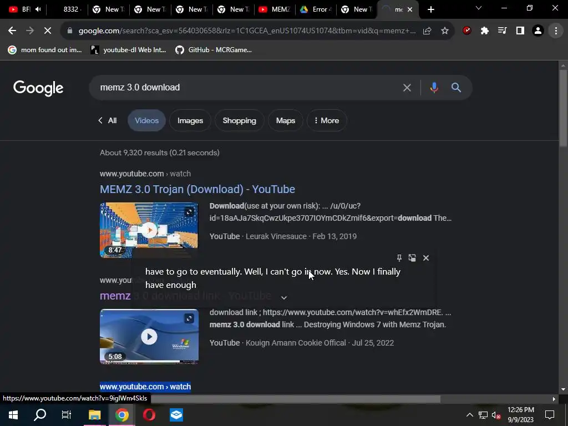This screenshot has width=568, height=426.
Task: Expand the 8:47 video preview icon
Action: 190,212
